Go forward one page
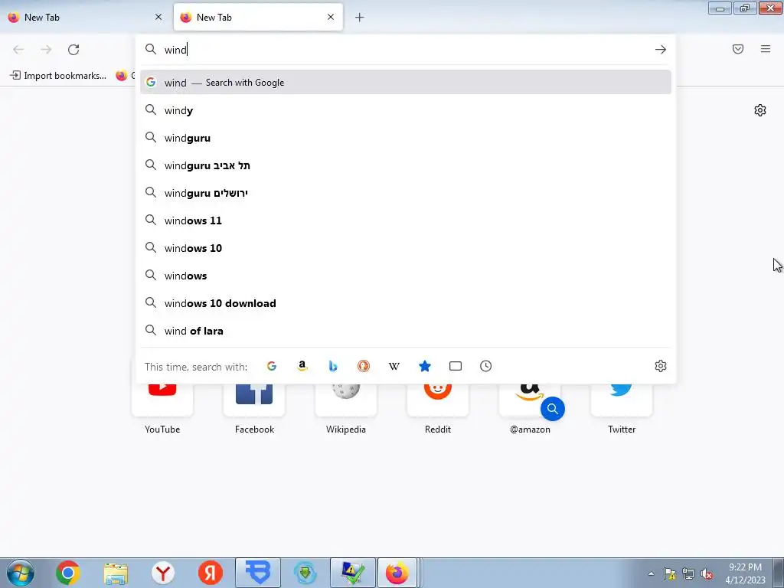The width and height of the screenshot is (784, 588). tap(46, 50)
